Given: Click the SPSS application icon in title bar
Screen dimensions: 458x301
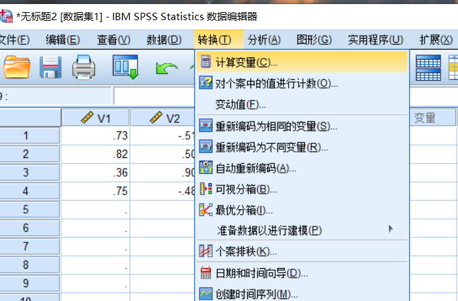Looking at the screenshot, I should click(7, 16).
